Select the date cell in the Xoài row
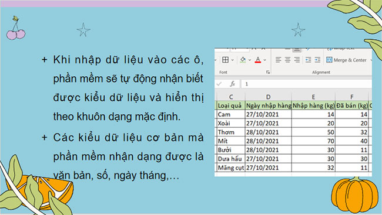 [x=268, y=123]
